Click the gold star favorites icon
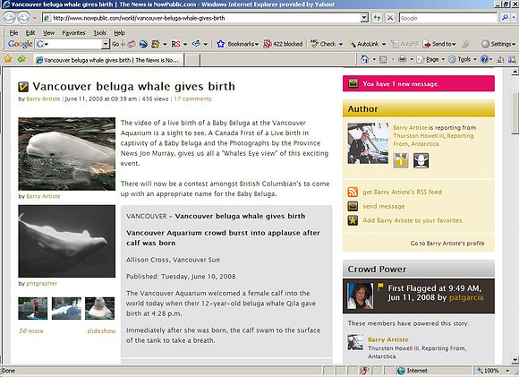Screen dimensions: 519x377 (353, 220)
